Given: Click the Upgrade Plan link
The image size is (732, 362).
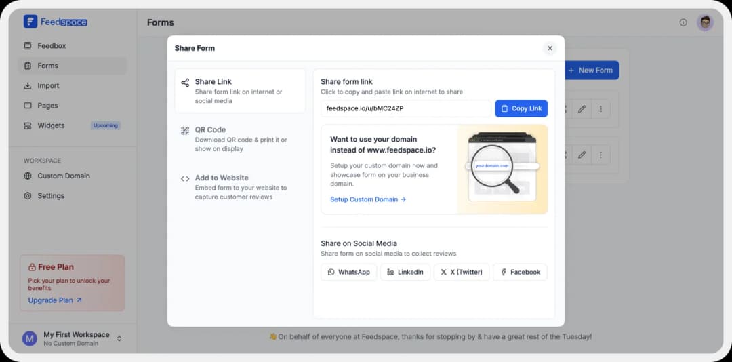Looking at the screenshot, I should click(55, 300).
